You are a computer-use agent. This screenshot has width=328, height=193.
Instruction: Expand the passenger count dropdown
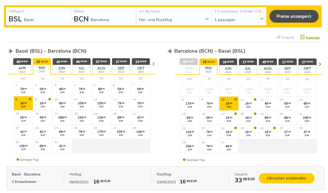(x=239, y=16)
